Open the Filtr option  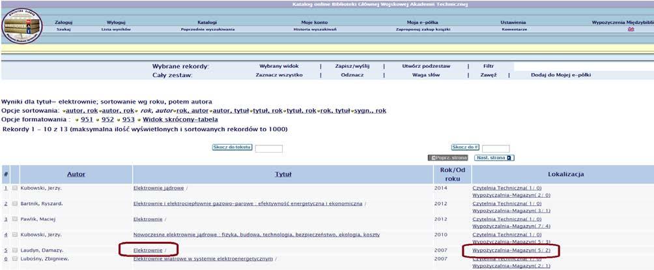[x=489, y=66]
